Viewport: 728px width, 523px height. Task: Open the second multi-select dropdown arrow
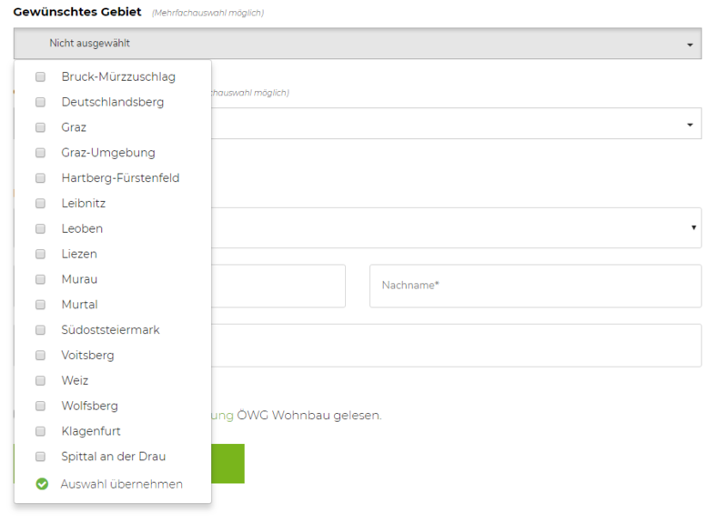click(x=690, y=125)
